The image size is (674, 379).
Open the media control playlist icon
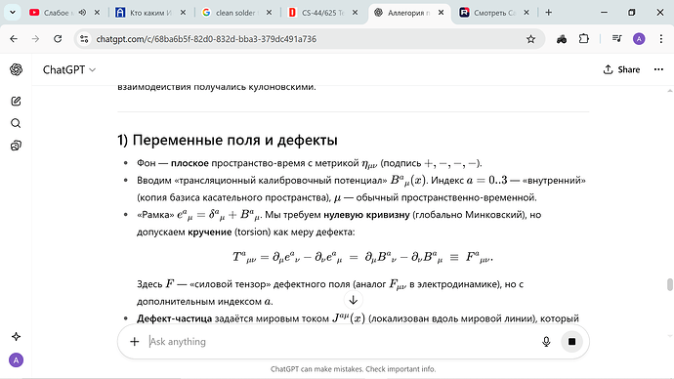[616, 39]
